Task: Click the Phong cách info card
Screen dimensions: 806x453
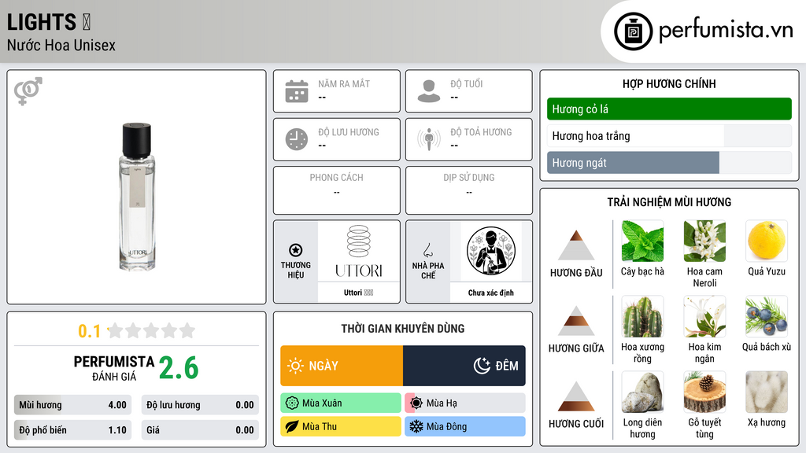Action: tap(337, 190)
